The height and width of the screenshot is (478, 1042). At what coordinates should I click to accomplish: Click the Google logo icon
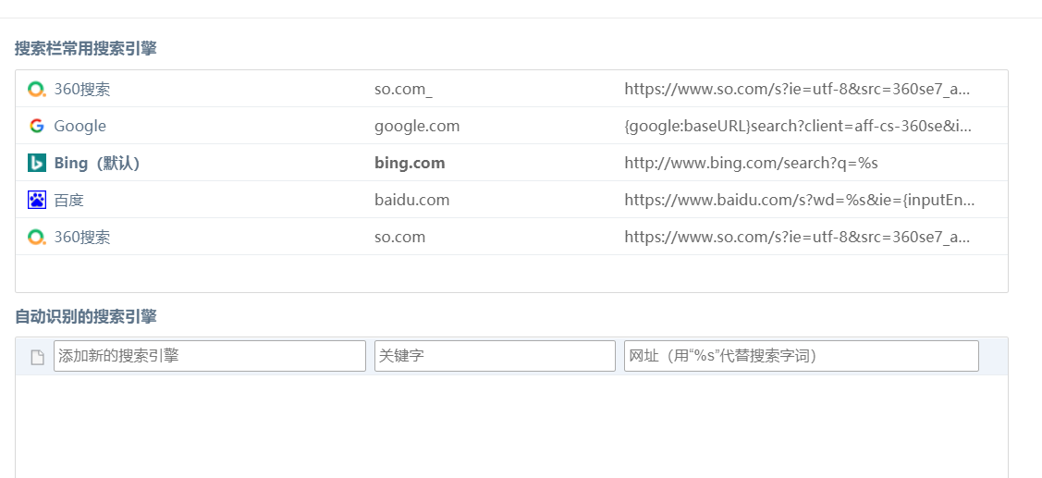click(37, 126)
